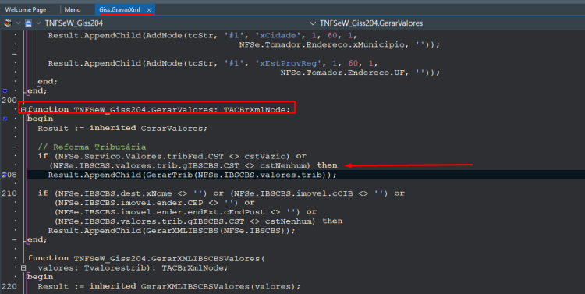Place cursor on 'xCidade' string literal
The image size is (585, 294).
point(278,35)
